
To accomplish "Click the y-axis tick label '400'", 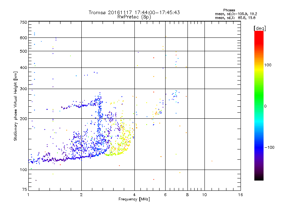I will point(23,68).
